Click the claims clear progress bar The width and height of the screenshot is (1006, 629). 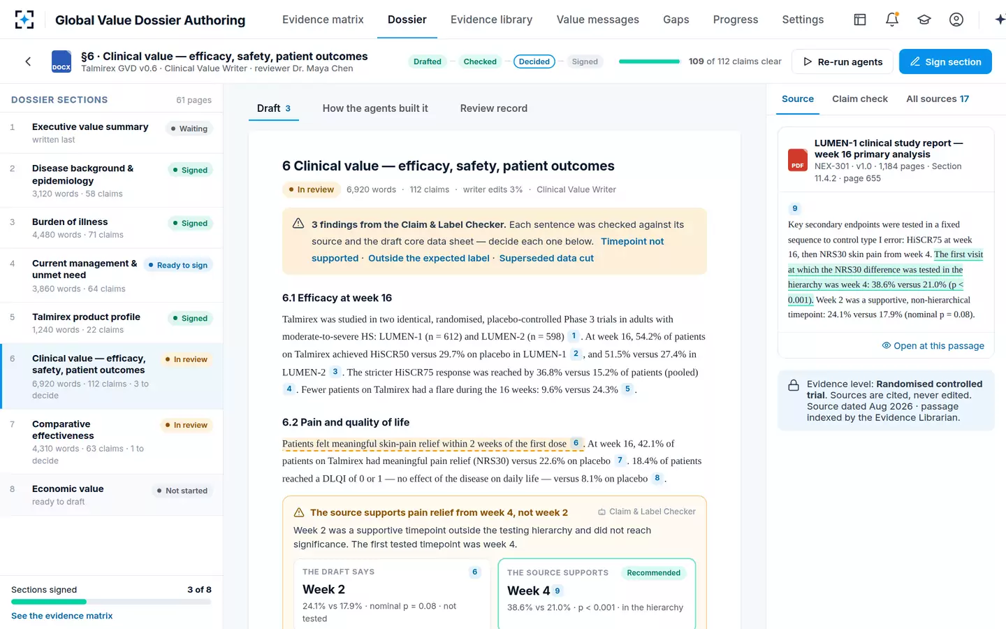pos(649,62)
